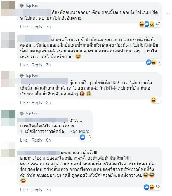
Task: Click the 7h timestamp on the second comment
Action: click(48, 65)
